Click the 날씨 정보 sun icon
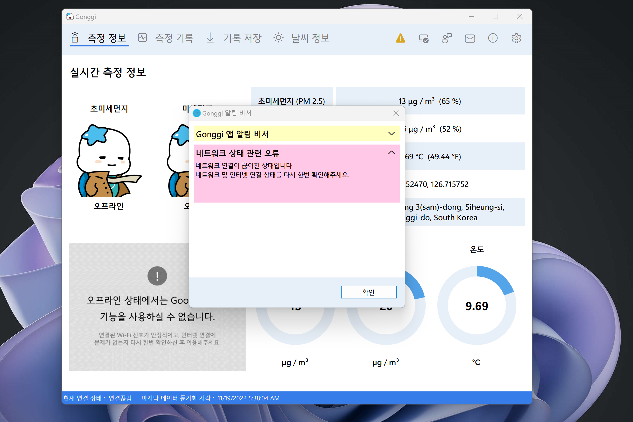633x422 pixels. tap(278, 38)
